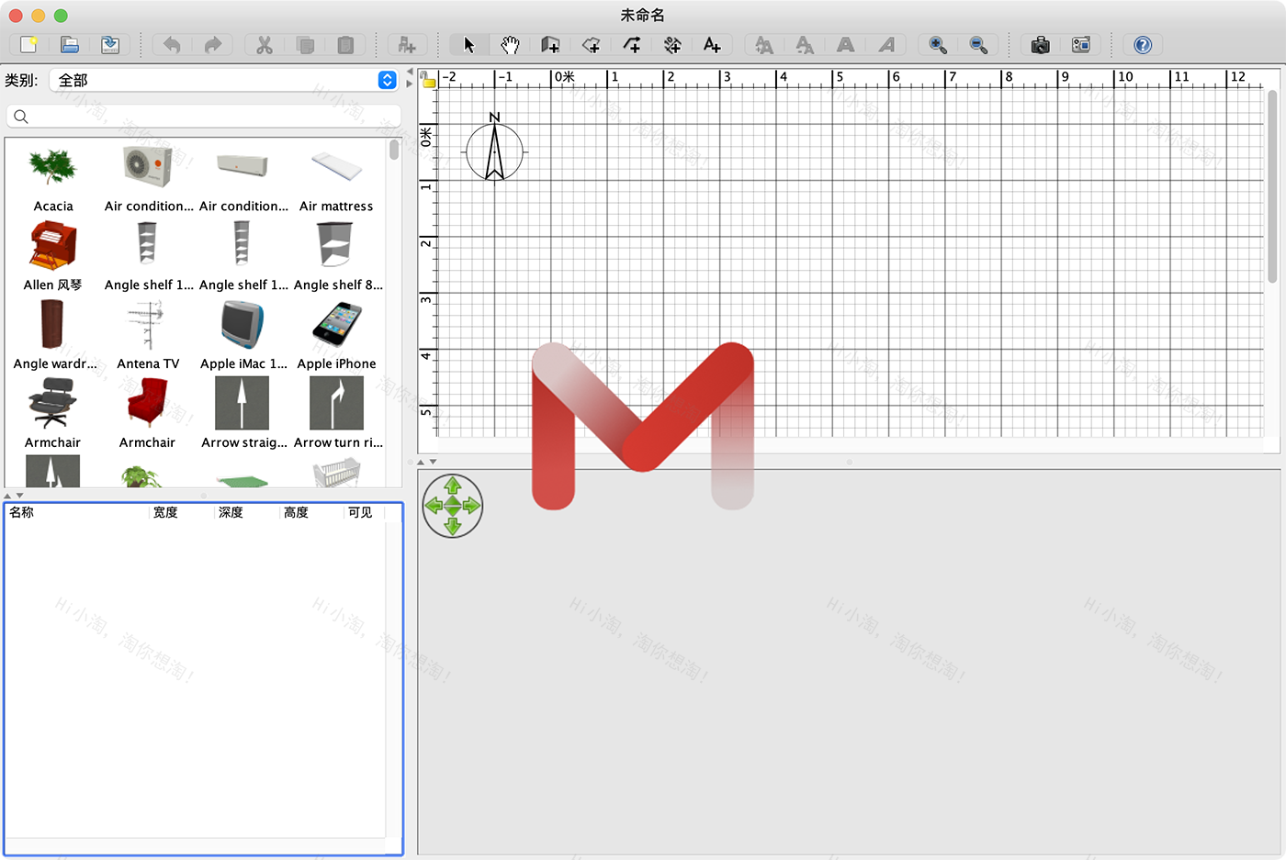Click the Copy icon in toolbar
Image resolution: width=1286 pixels, height=860 pixels.
[x=306, y=45]
